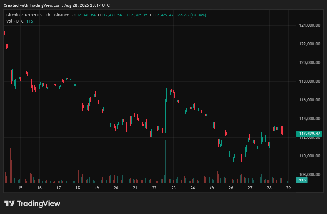Click date 18 on time axis
This screenshot has height=214, width=327.
78,188
